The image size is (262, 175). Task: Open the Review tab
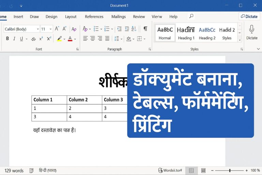[139, 17]
